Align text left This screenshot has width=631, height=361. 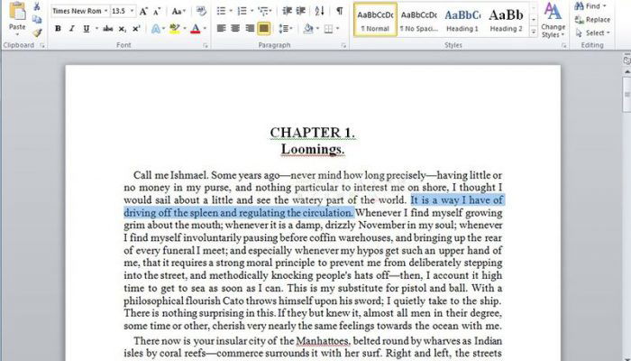click(222, 29)
